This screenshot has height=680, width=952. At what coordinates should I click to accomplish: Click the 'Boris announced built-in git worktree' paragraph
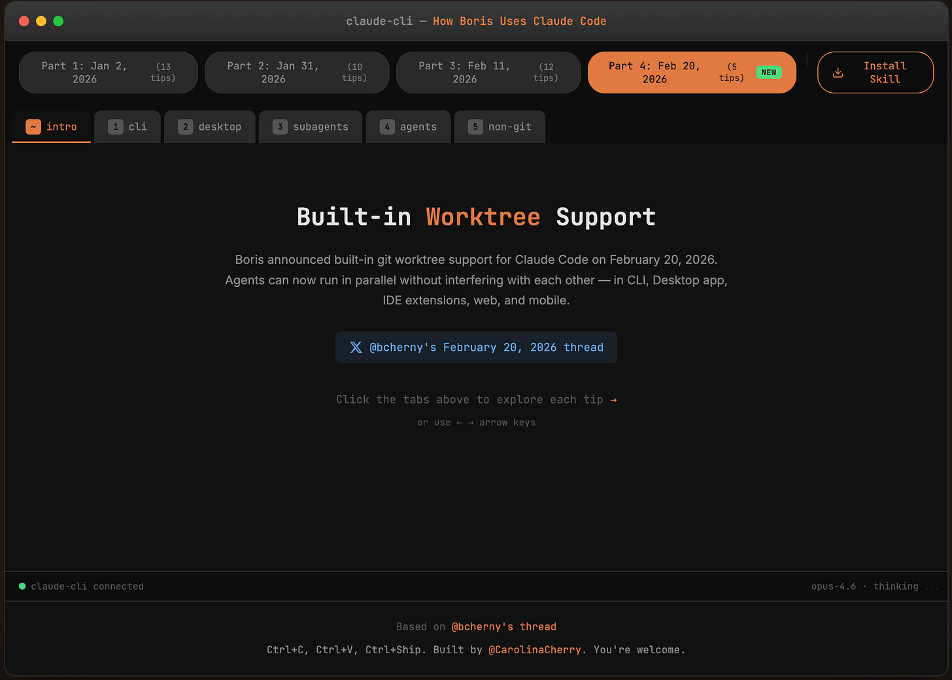pos(476,280)
